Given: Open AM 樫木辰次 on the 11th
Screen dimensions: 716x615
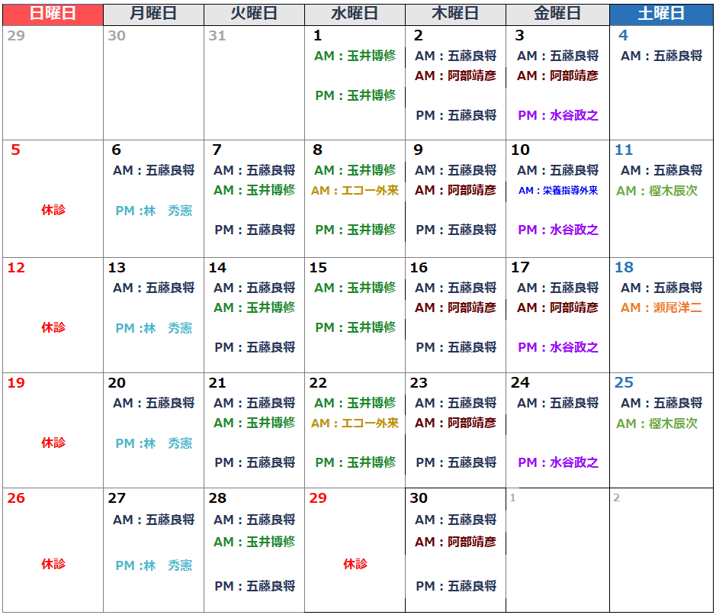Looking at the screenshot, I should [x=657, y=191].
